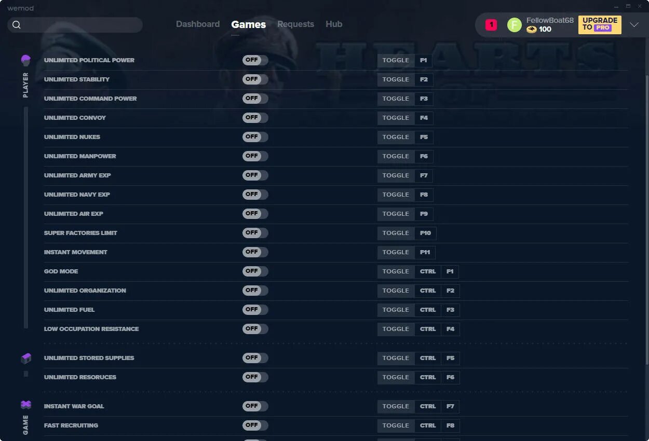Click Unlimited Organization label
The width and height of the screenshot is (649, 441).
[x=85, y=291]
